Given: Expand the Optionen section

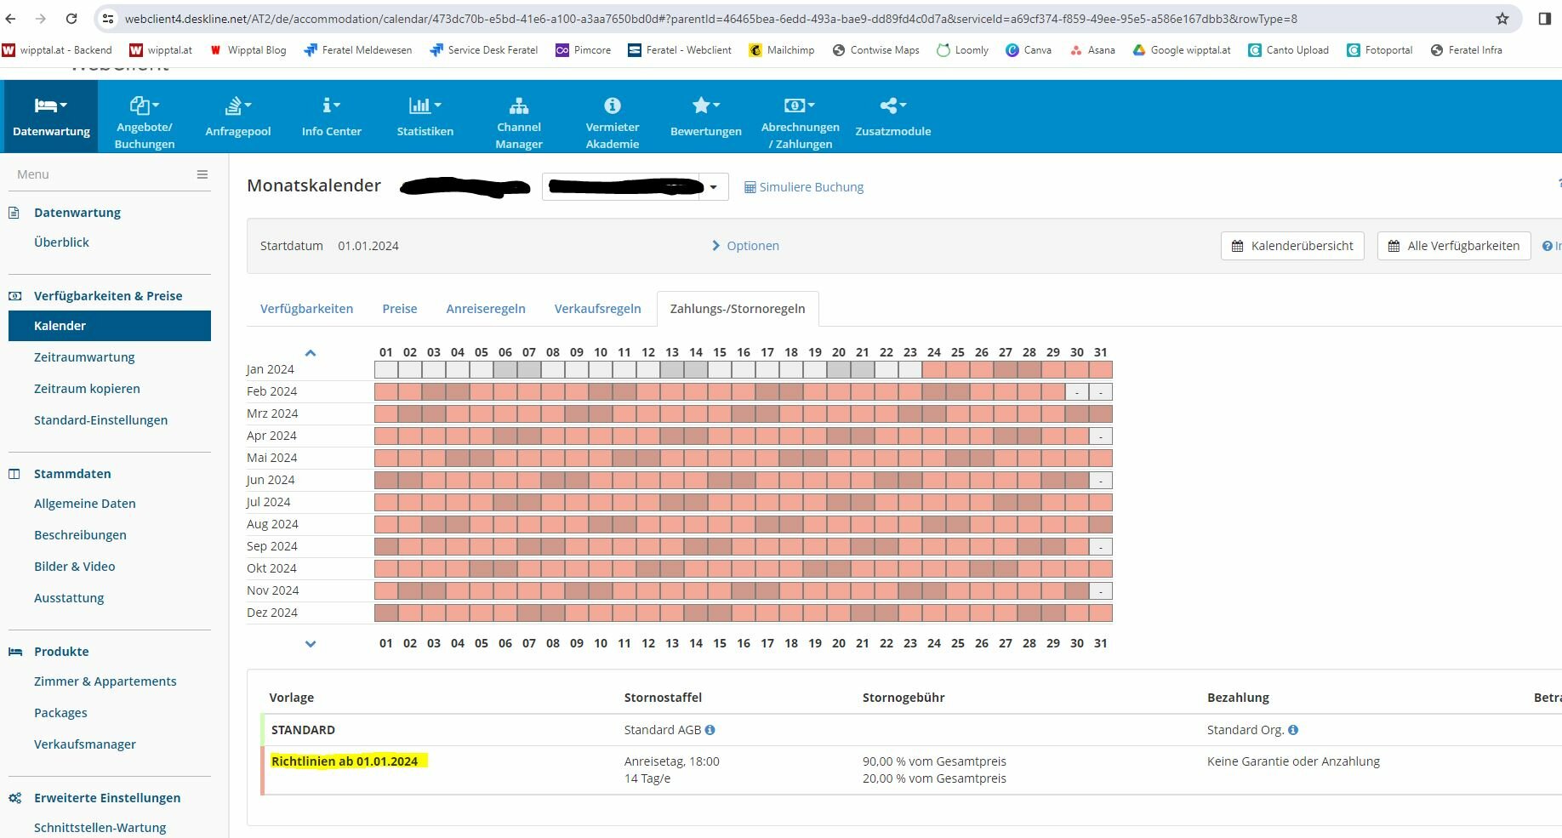Looking at the screenshot, I should tap(745, 246).
